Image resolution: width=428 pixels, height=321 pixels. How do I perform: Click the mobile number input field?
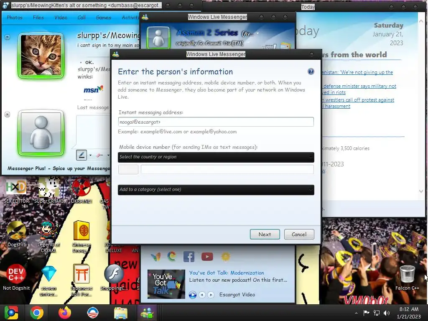[x=227, y=169]
